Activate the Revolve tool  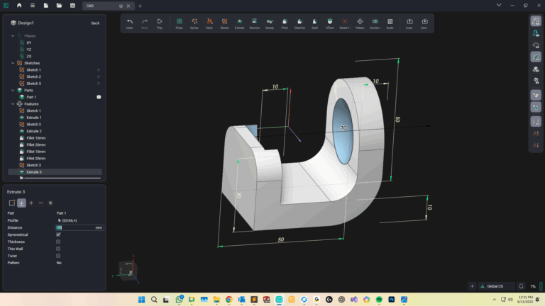(x=254, y=23)
